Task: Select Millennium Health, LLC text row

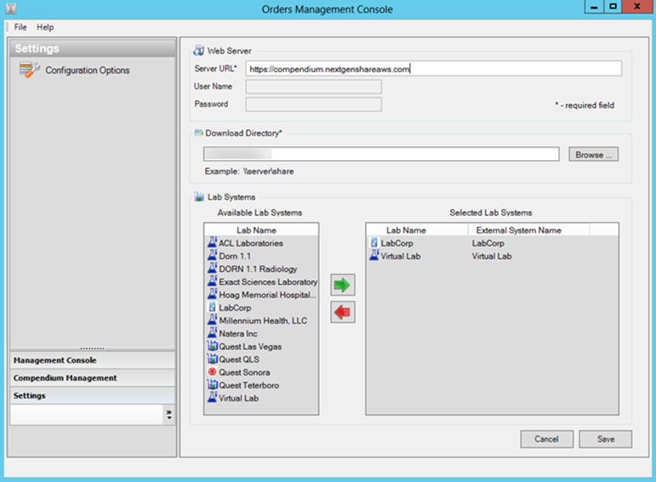Action: point(262,320)
